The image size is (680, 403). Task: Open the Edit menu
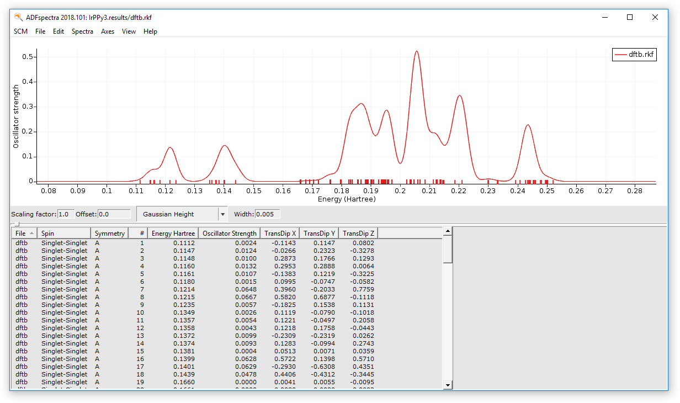pos(59,31)
